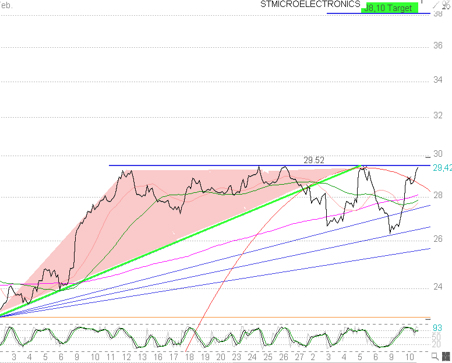Click the STMICROELECTRONICS chart title
452x363 pixels.
310,4
